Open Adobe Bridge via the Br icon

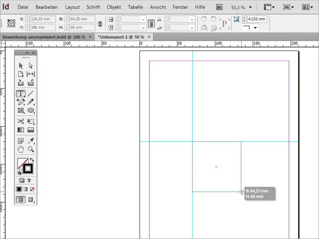219,7
